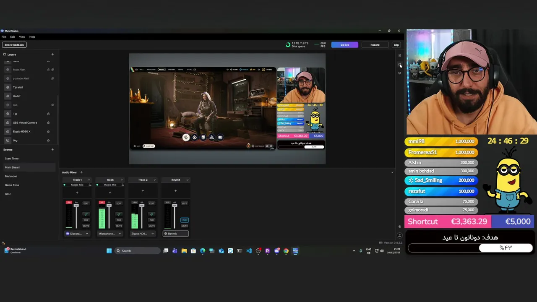Click EDIT on Track 1 channel
This screenshot has width=537, height=302.
click(x=86, y=203)
